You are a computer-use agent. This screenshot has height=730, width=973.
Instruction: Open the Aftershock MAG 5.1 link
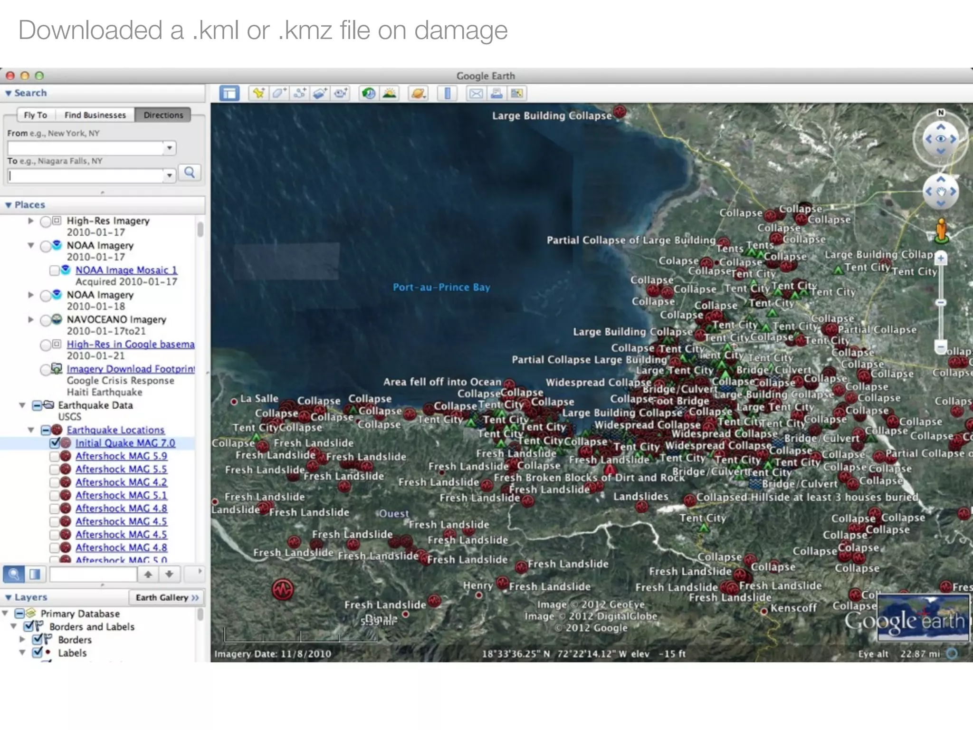pos(121,495)
